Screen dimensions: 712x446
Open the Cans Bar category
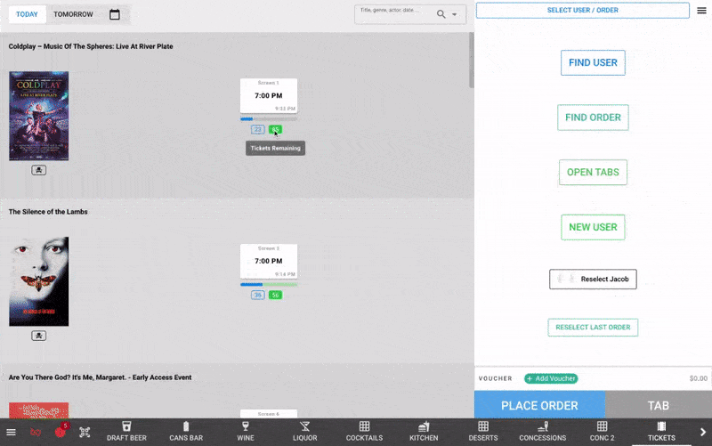pyautogui.click(x=186, y=432)
